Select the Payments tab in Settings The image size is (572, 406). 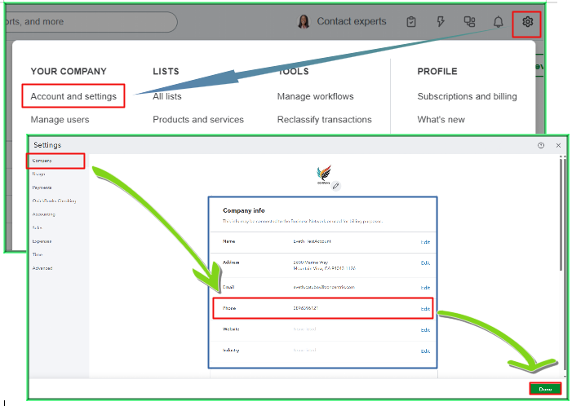tap(42, 188)
